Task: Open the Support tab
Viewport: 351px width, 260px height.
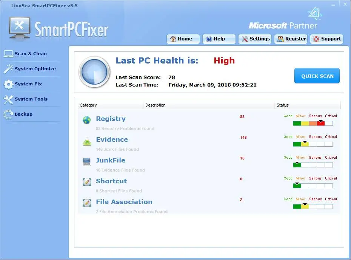Action: tap(326, 39)
